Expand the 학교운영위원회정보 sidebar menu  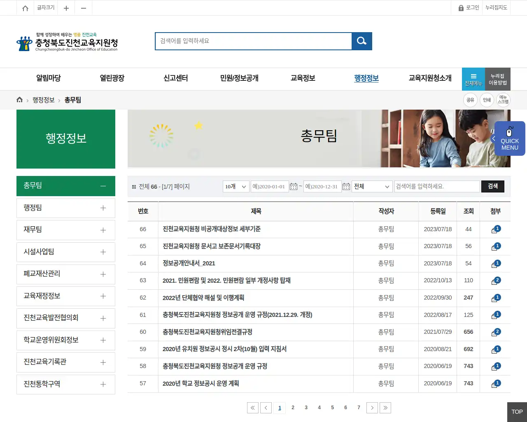pyautogui.click(x=66, y=340)
